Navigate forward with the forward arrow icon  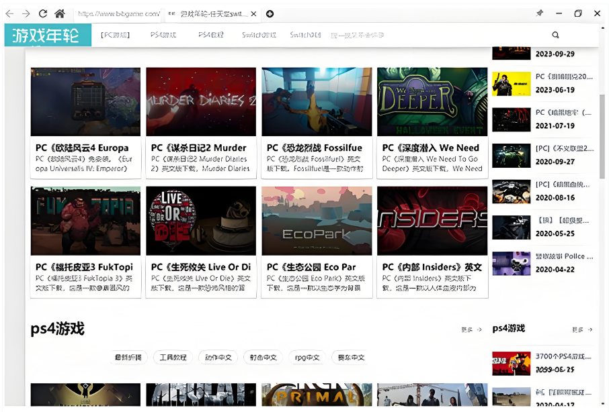(x=26, y=13)
